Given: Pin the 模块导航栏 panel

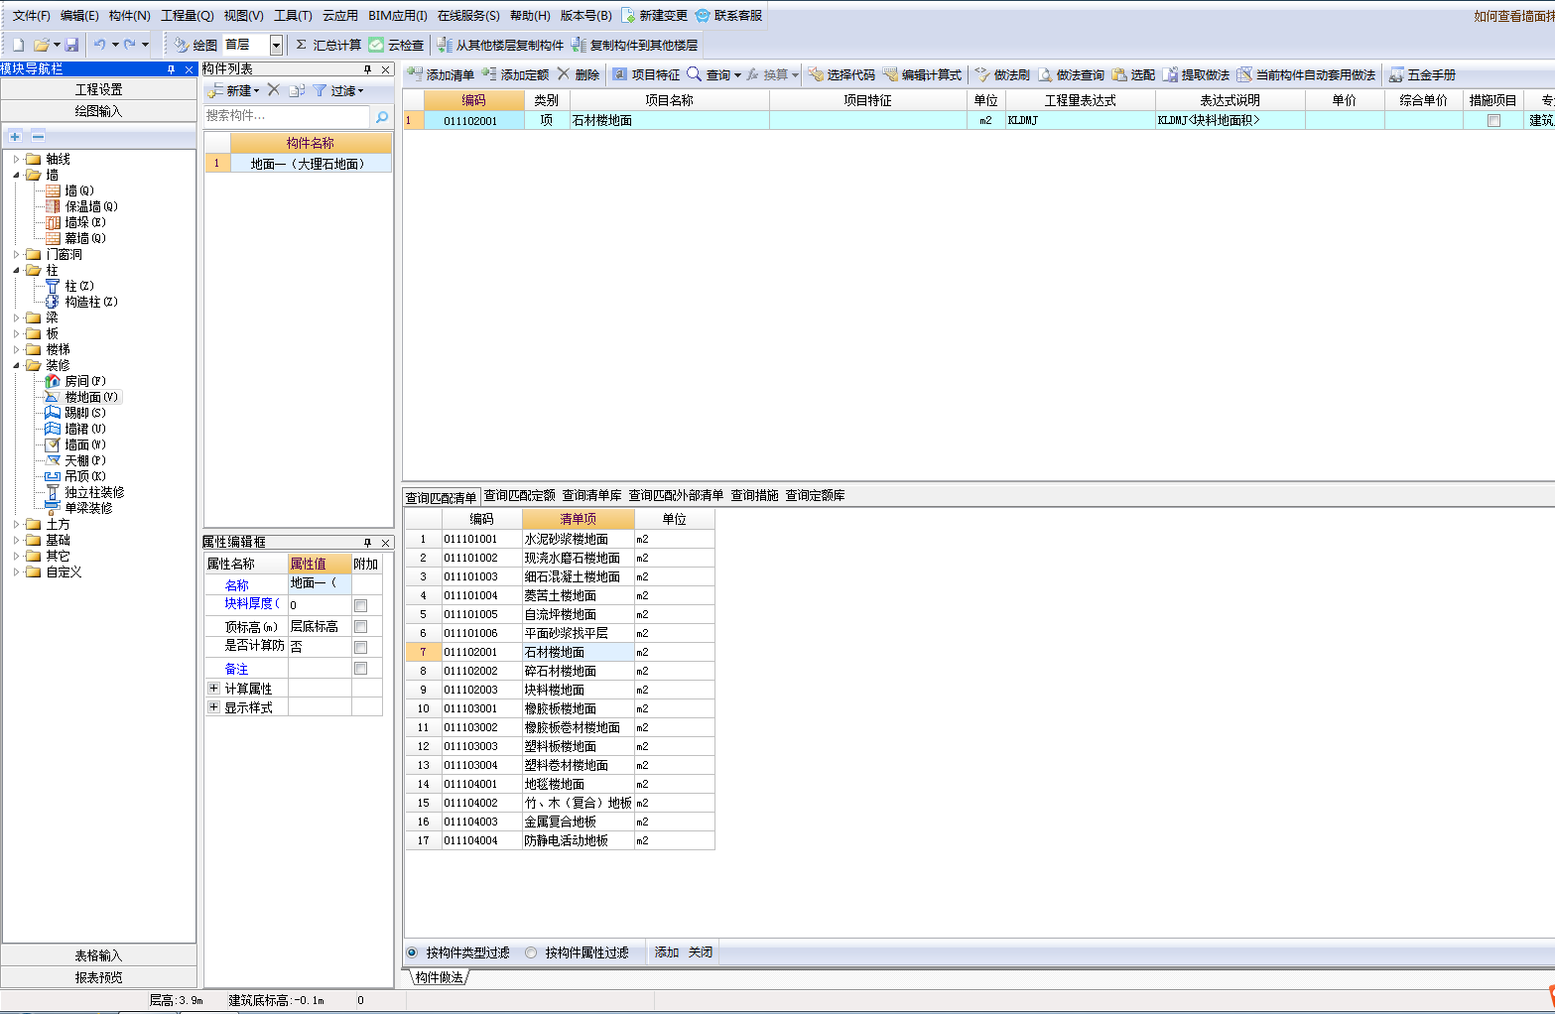Looking at the screenshot, I should [x=172, y=68].
